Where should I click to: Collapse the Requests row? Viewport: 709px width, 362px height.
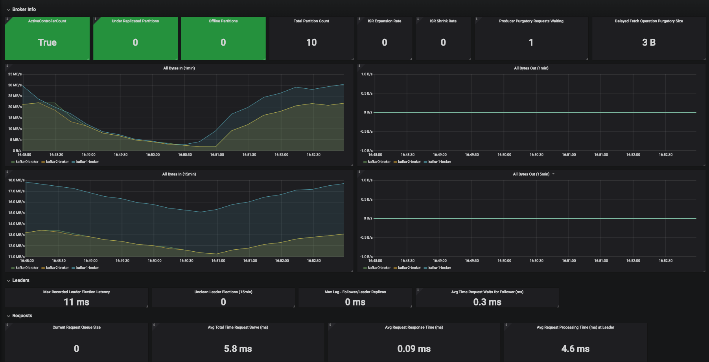(19, 316)
